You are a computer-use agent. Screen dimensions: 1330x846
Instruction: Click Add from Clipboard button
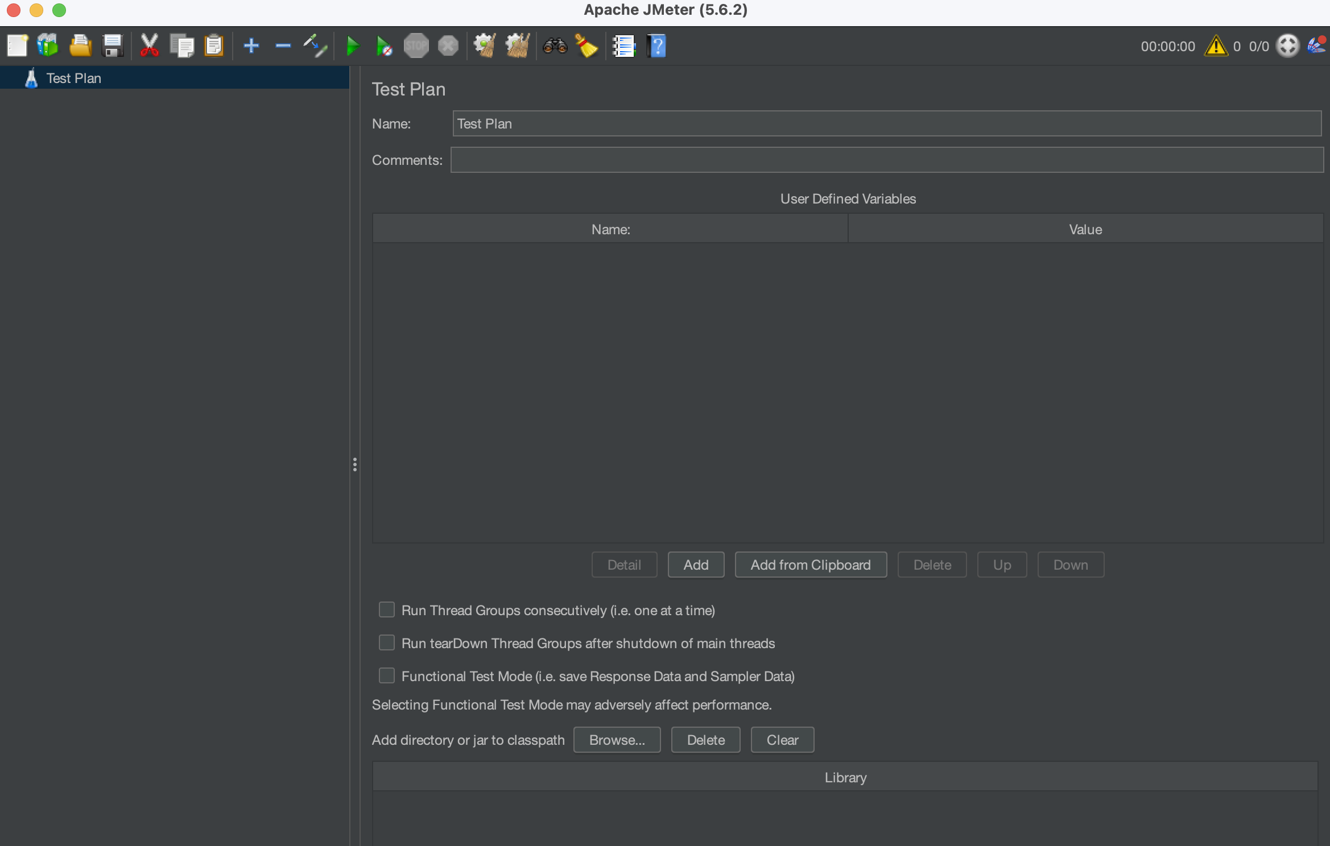coord(810,565)
